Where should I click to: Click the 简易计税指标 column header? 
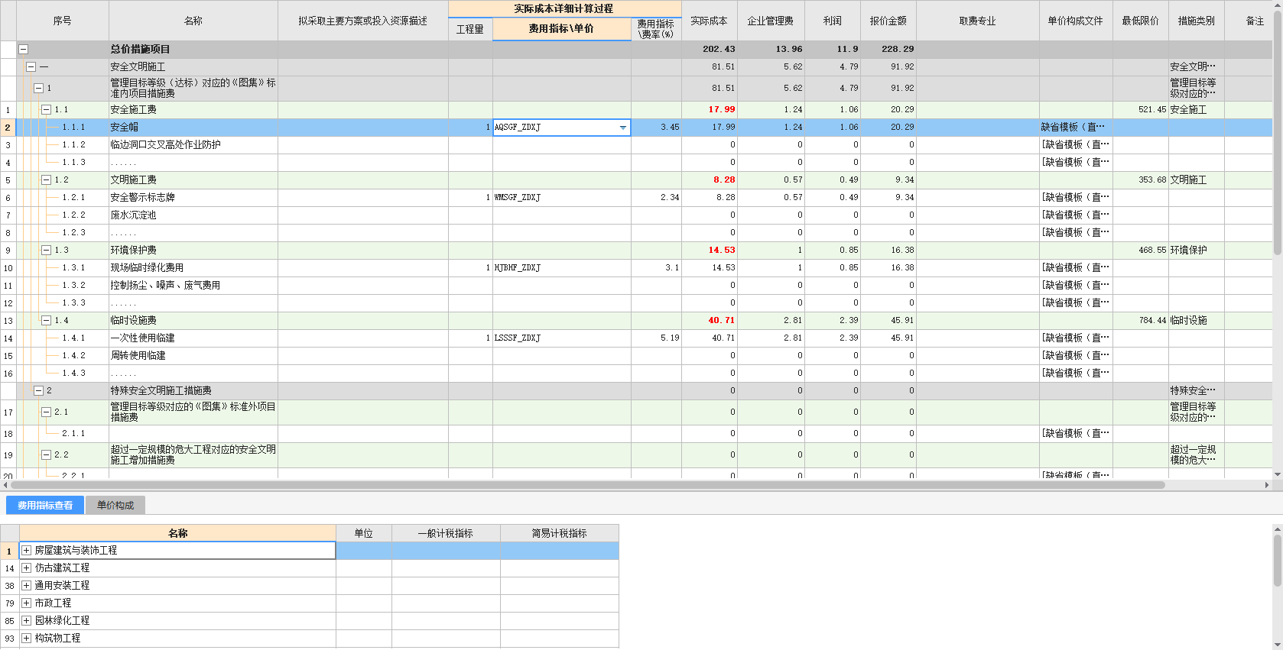tap(560, 533)
